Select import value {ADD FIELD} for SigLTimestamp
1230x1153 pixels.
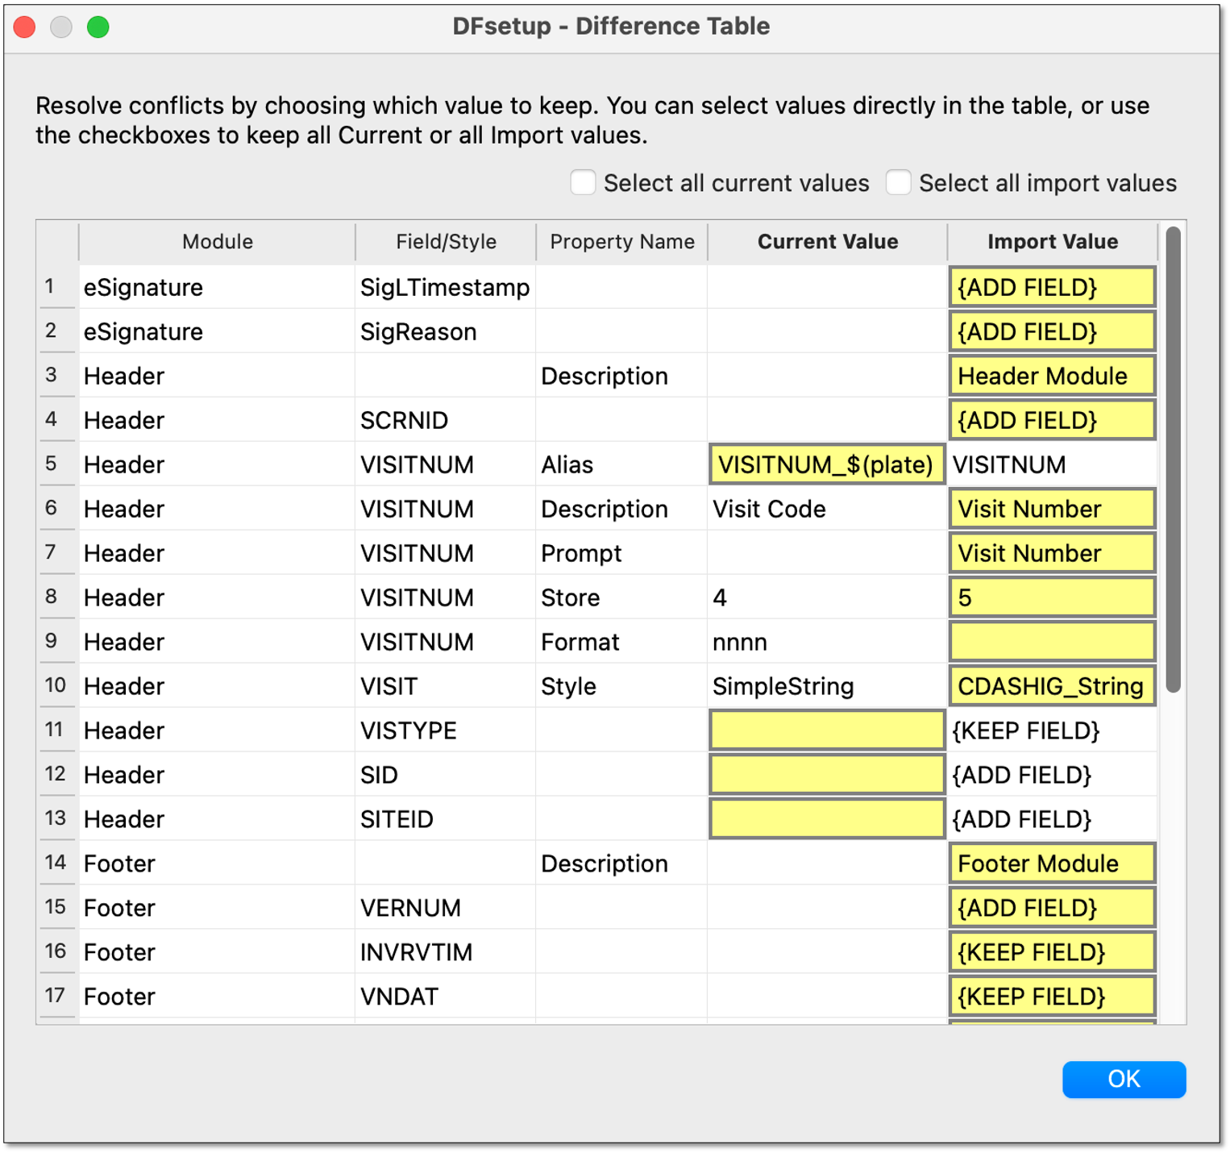tap(1052, 288)
